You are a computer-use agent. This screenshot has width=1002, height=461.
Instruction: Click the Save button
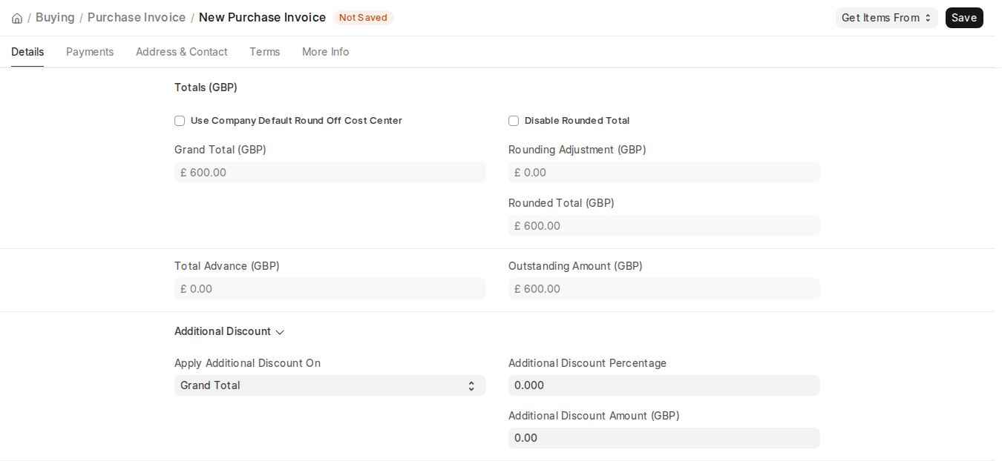[x=963, y=18]
